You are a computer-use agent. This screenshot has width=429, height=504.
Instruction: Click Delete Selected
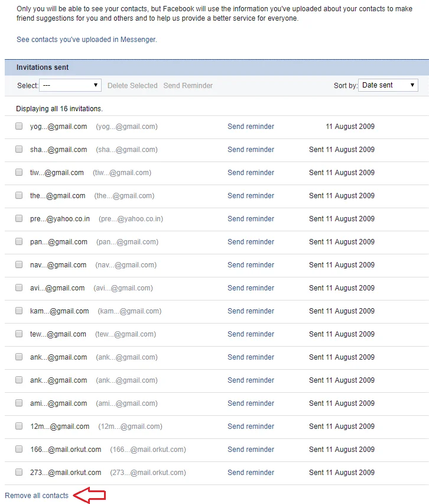coord(132,86)
